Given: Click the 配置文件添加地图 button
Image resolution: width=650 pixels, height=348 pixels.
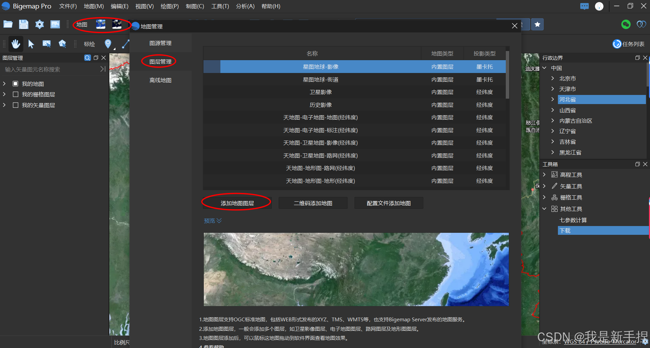Looking at the screenshot, I should (x=389, y=203).
